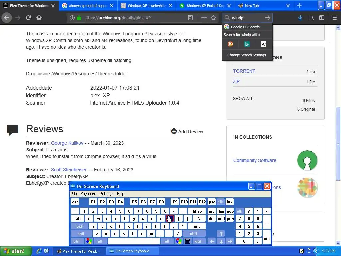Screen dimensions: 341x256
Task: Go back to the previous page
Action: (7, 18)
